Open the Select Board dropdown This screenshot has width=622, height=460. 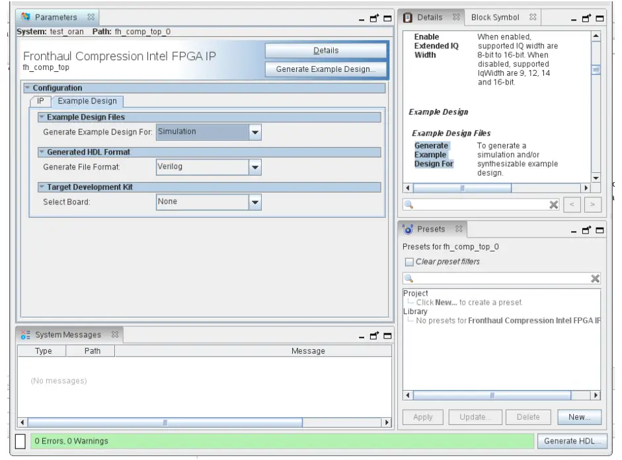(x=255, y=201)
